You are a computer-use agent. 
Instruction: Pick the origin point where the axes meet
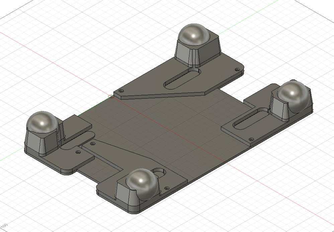(x=111, y=97)
